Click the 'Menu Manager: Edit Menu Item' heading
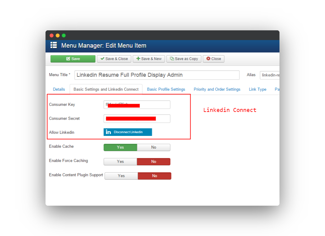 point(104,46)
